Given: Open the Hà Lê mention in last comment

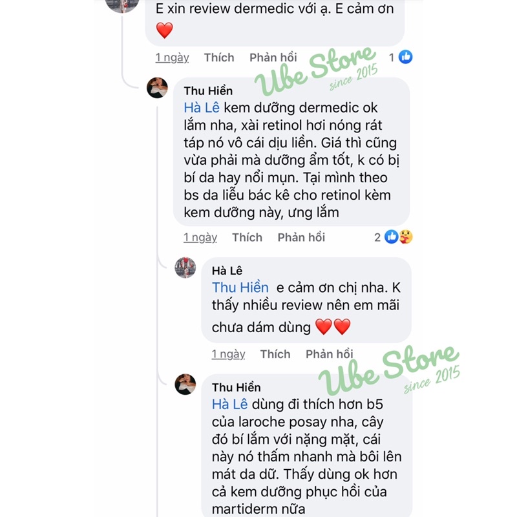Looking at the screenshot, I should click(229, 405).
